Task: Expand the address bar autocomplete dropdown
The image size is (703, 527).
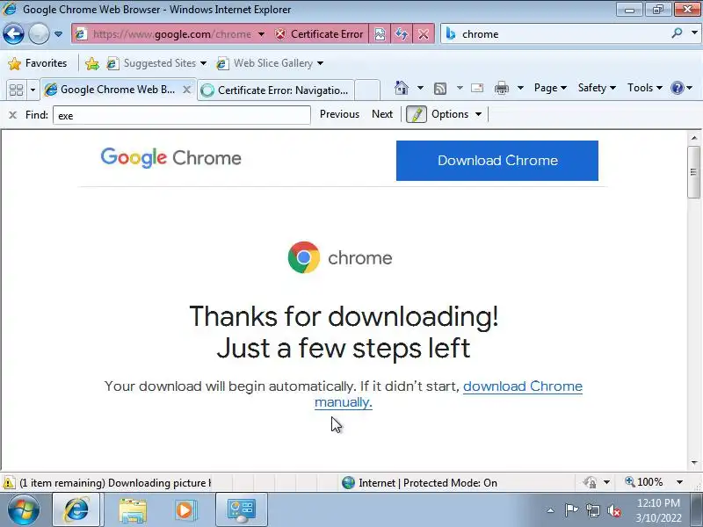Action: click(x=261, y=34)
